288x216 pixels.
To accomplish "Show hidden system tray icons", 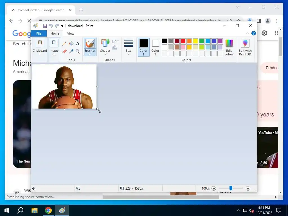I will [x=238, y=210].
